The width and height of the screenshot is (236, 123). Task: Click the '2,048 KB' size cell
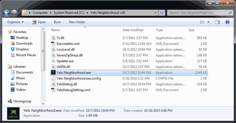(201, 73)
